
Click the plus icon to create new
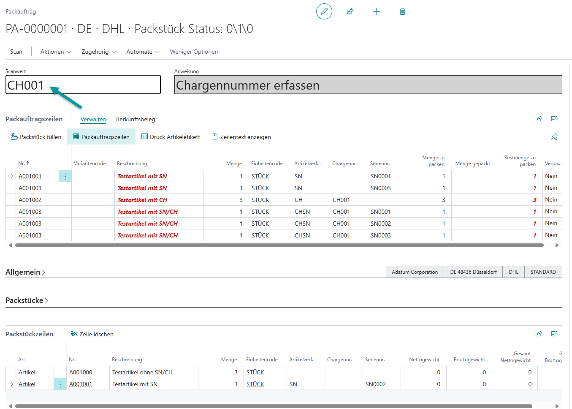click(x=377, y=11)
